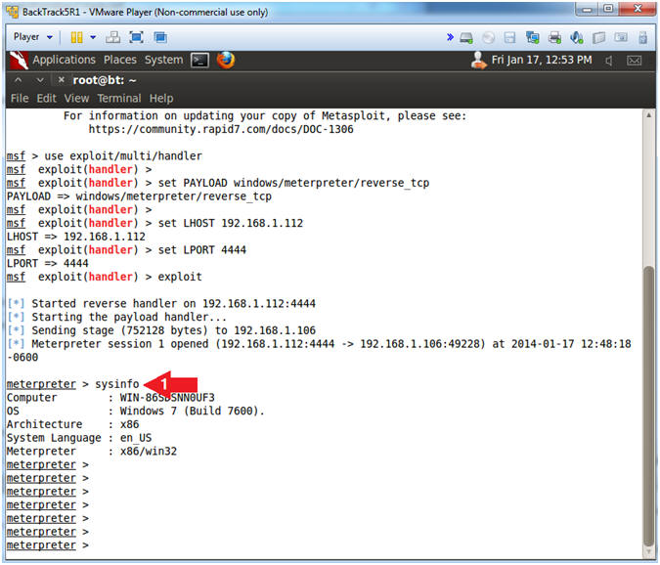Click the terminal window up-arrow button
Screen dimensions: 660x565
click(x=19, y=79)
